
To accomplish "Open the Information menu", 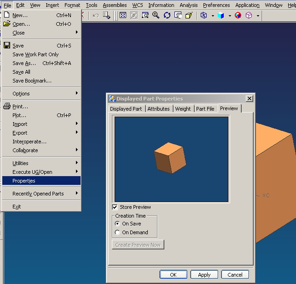I will pyautogui.click(x=161, y=5).
